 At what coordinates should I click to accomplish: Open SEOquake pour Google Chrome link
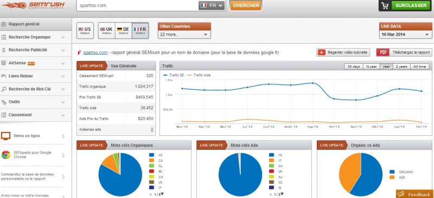(33, 155)
